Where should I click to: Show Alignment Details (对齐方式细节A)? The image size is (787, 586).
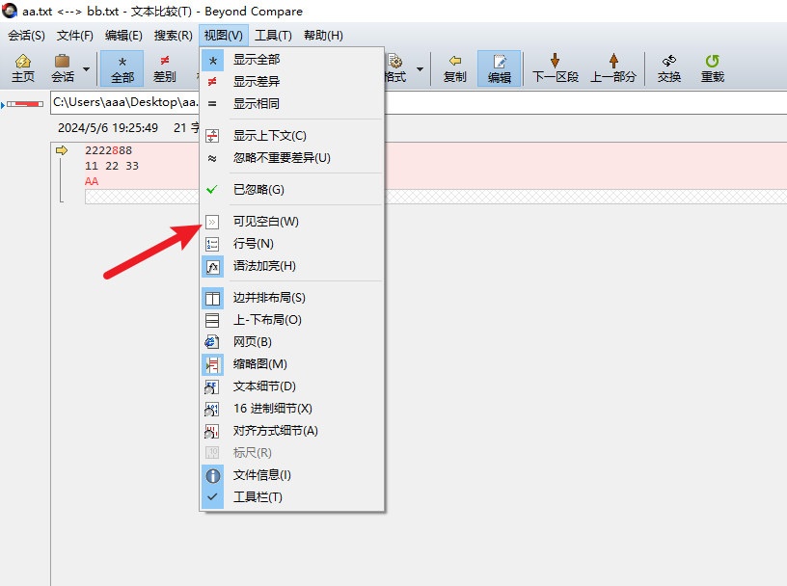point(291,431)
